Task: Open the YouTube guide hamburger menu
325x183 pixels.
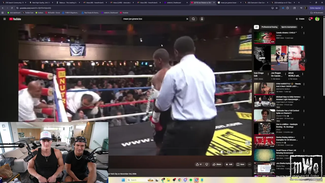Action: (x=5, y=19)
